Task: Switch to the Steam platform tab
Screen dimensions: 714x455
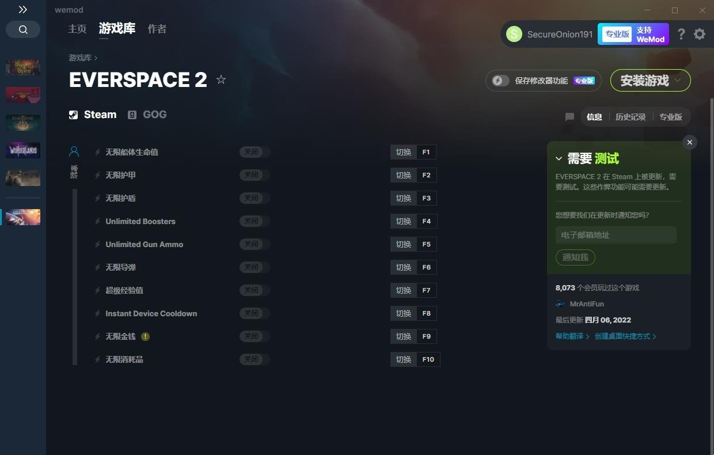Action: pyautogui.click(x=93, y=115)
